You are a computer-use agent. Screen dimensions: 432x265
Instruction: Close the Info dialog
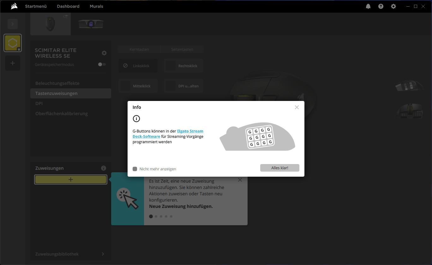[297, 107]
